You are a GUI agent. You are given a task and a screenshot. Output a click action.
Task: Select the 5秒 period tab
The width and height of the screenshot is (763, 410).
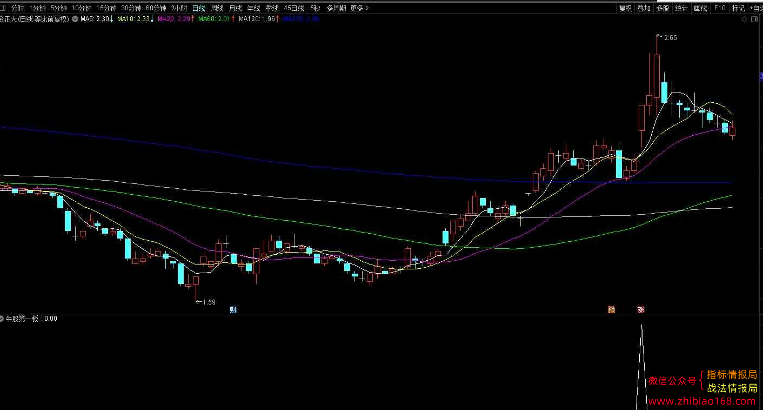tap(315, 8)
